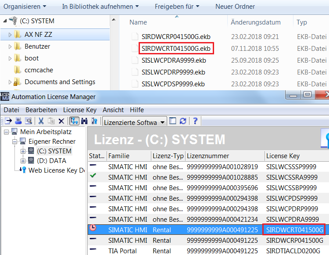Sort by License Key column header

[297, 156]
